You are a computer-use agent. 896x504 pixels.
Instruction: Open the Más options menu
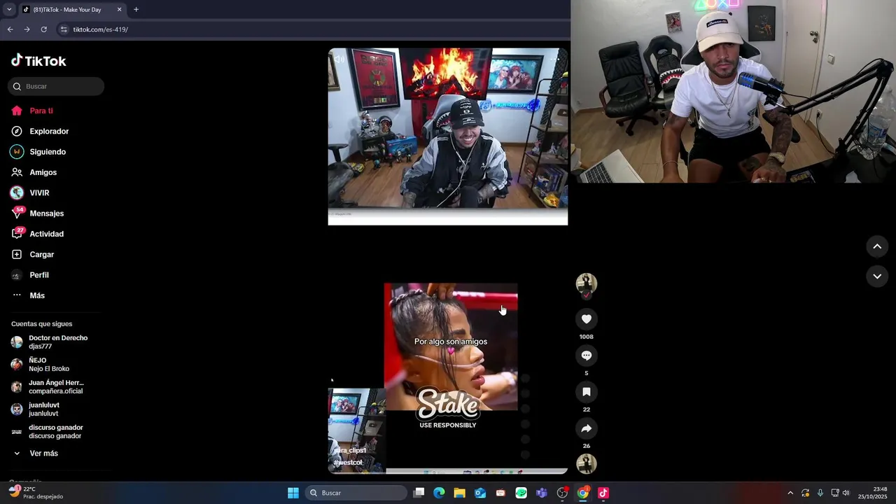(x=28, y=295)
